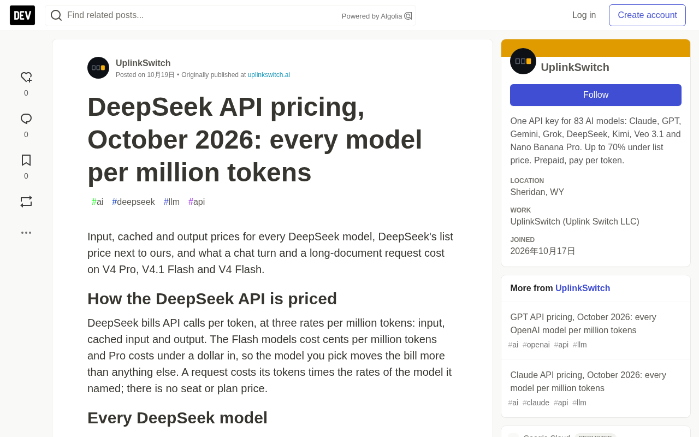Open UplinkSwitch name in profile card
Image resolution: width=699 pixels, height=437 pixels.
coord(575,67)
